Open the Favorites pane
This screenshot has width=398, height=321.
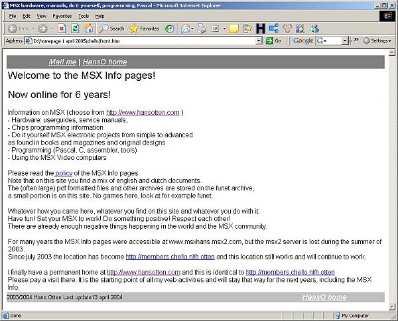144,29
